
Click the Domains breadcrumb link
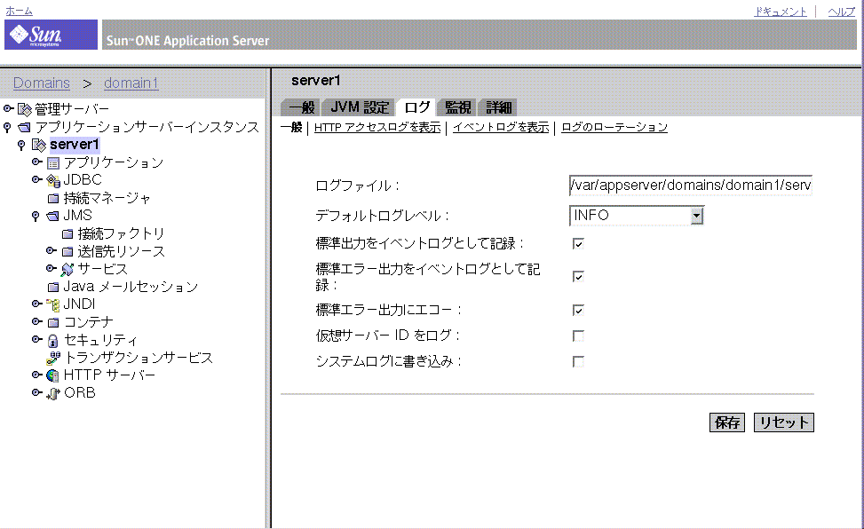pos(42,83)
